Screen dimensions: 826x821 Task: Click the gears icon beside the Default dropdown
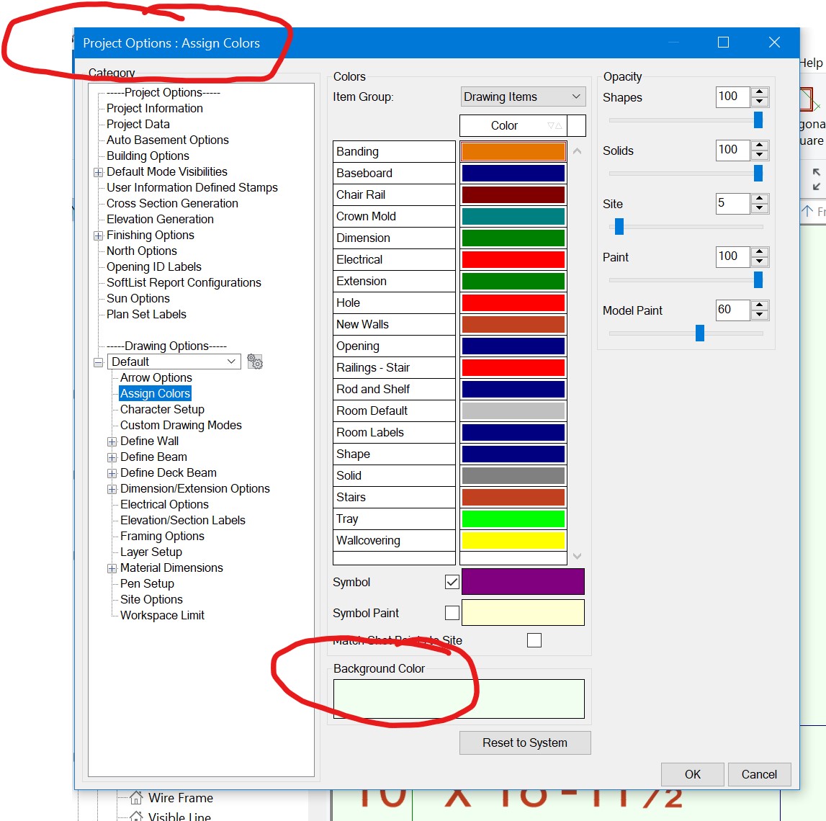click(255, 362)
